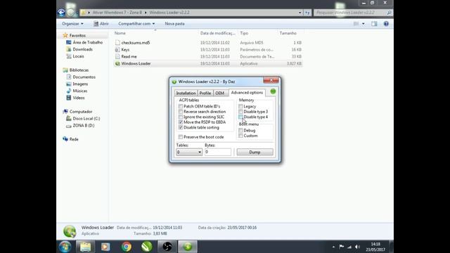Click the search magnifier icon

coord(389,13)
